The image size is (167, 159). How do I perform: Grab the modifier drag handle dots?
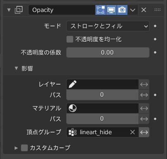coord(157,10)
